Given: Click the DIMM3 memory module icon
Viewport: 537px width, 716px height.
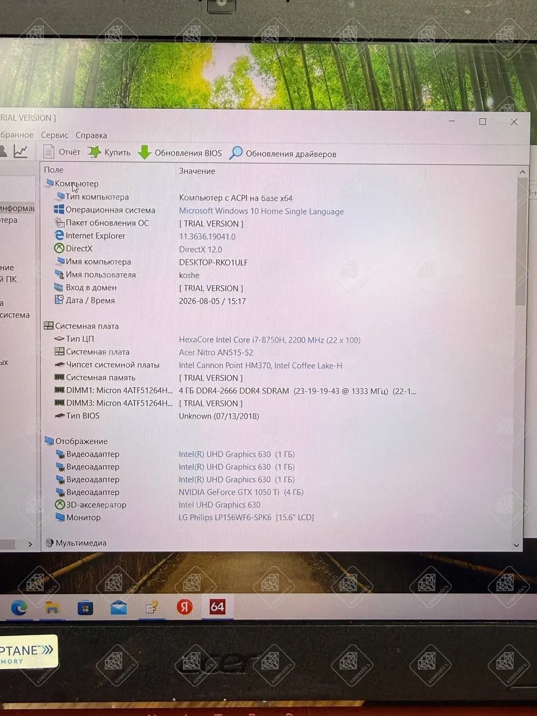Looking at the screenshot, I should pyautogui.click(x=59, y=403).
